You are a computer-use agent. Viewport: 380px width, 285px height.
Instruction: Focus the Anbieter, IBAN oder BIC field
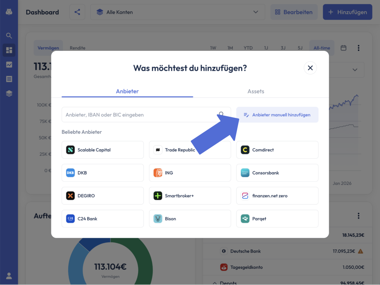tap(146, 115)
